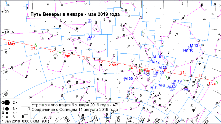This screenshot has width=221, height=124.
Task: Click the magnitude 0 star dot in legend
Action: pyautogui.click(x=7, y=113)
